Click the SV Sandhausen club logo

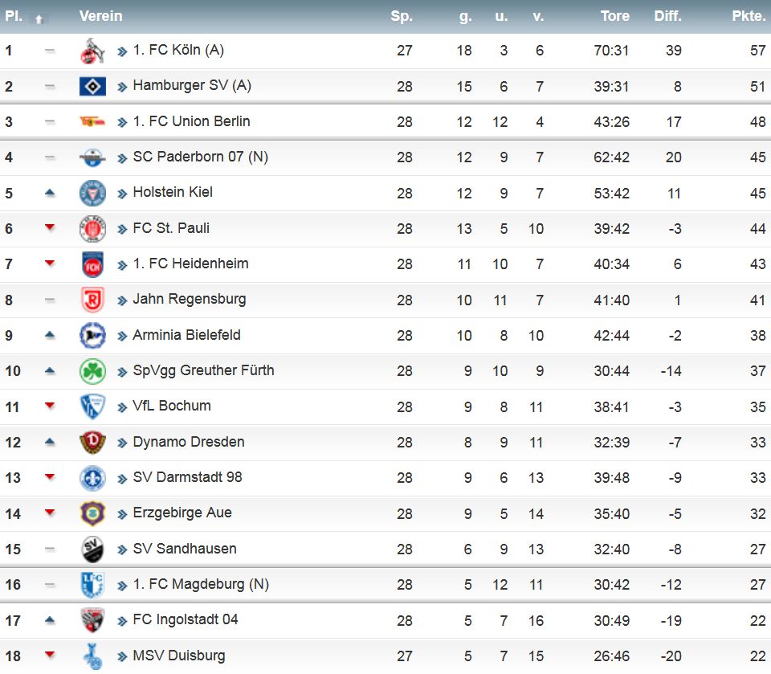coord(92,549)
